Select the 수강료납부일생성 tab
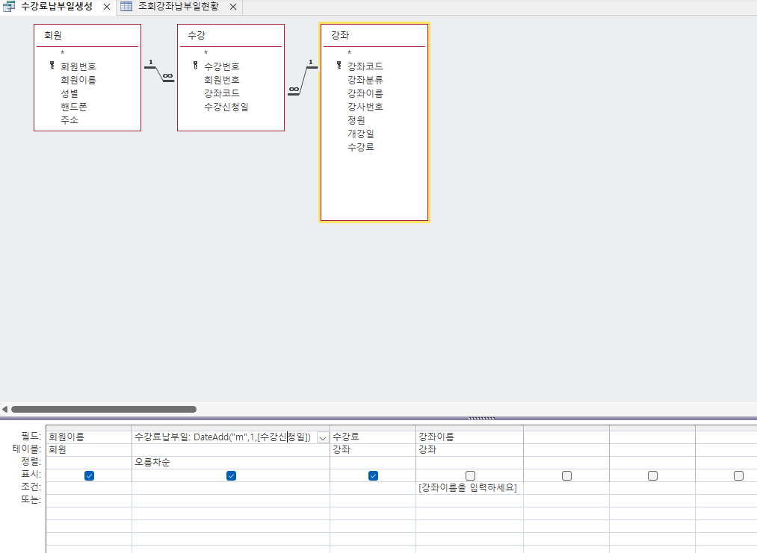Image resolution: width=757 pixels, height=553 pixels. tap(57, 7)
